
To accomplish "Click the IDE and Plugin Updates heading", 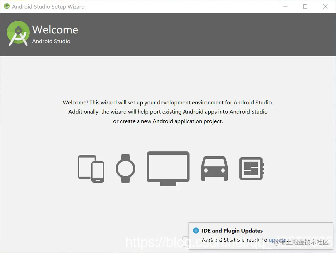I will (x=232, y=230).
